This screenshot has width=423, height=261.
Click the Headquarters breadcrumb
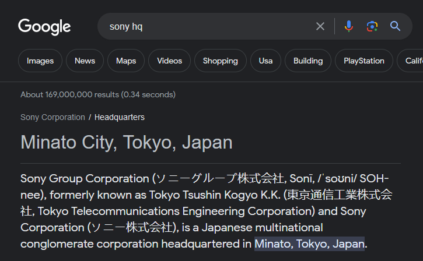tap(120, 117)
